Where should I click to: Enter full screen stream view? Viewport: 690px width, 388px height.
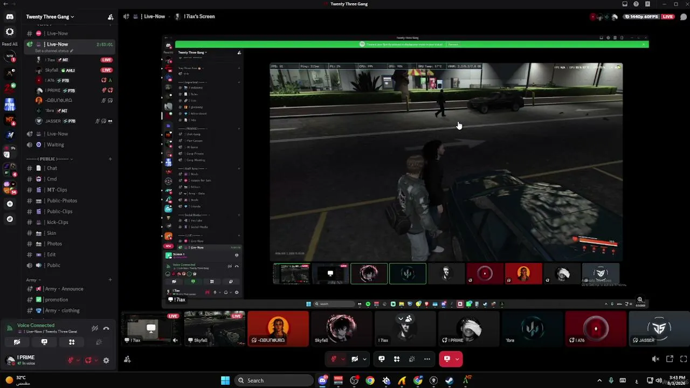[x=684, y=359]
